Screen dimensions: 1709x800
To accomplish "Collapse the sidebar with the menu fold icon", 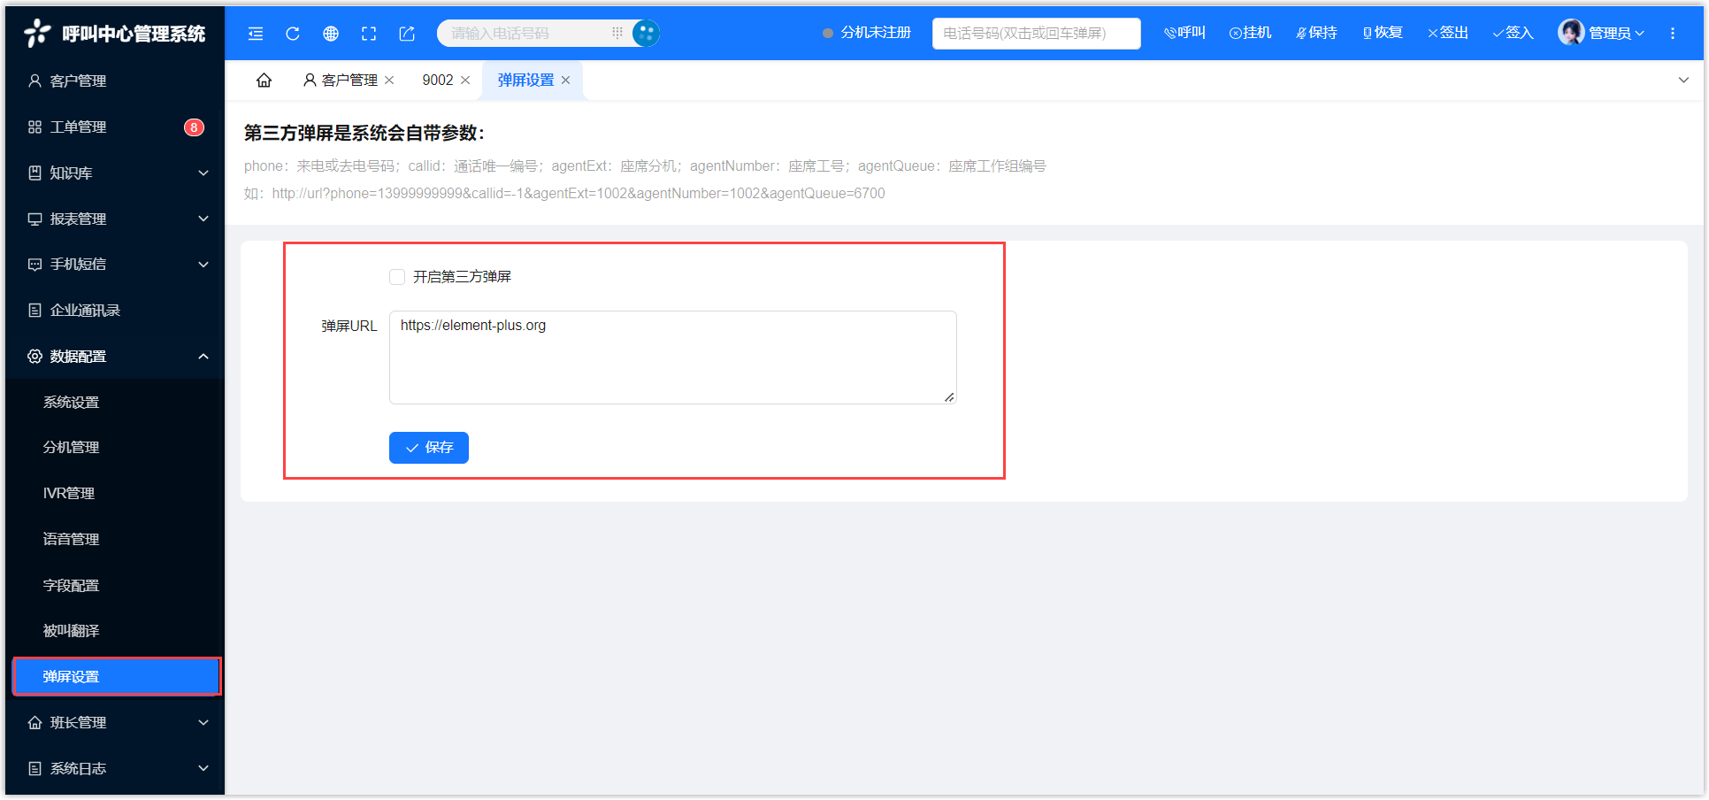I will click(x=256, y=34).
